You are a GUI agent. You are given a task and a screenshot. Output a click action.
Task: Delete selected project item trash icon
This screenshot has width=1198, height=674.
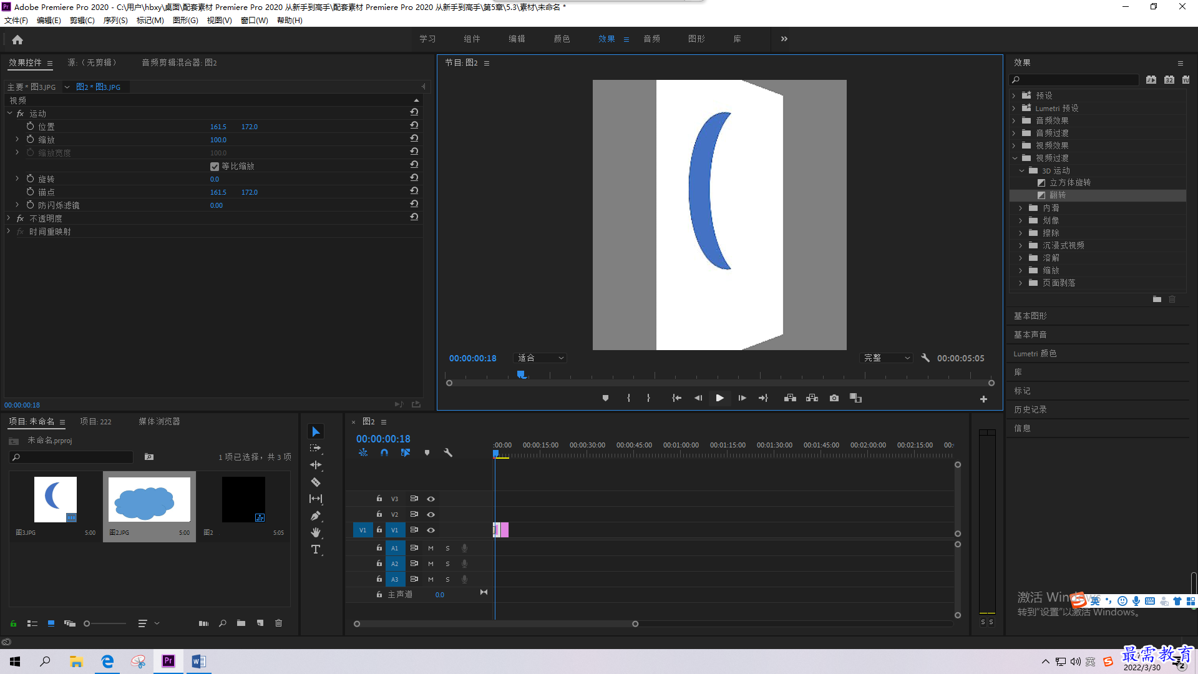pyautogui.click(x=279, y=623)
